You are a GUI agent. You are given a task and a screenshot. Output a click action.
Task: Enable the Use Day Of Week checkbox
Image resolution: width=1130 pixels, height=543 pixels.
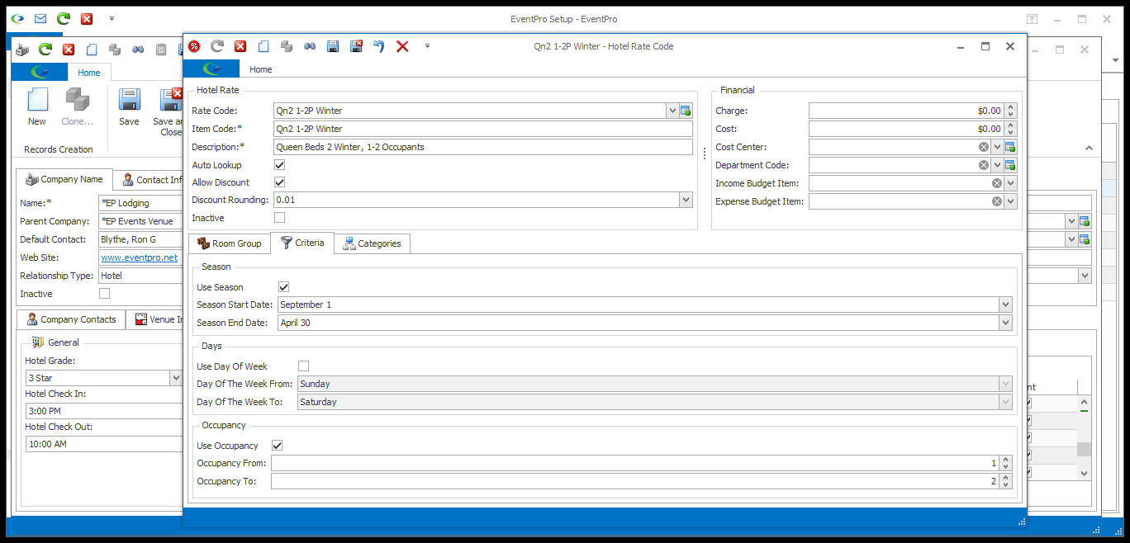point(304,366)
